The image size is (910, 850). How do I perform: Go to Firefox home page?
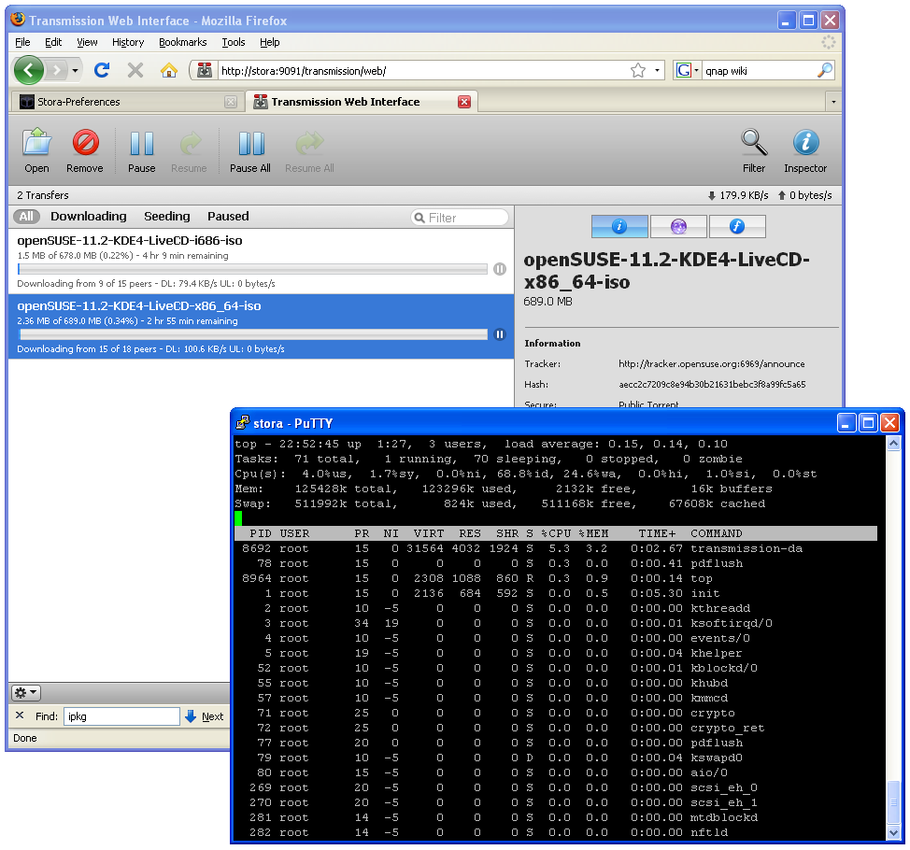169,70
